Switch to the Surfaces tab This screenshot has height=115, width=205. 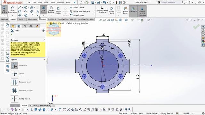click(x=22, y=19)
